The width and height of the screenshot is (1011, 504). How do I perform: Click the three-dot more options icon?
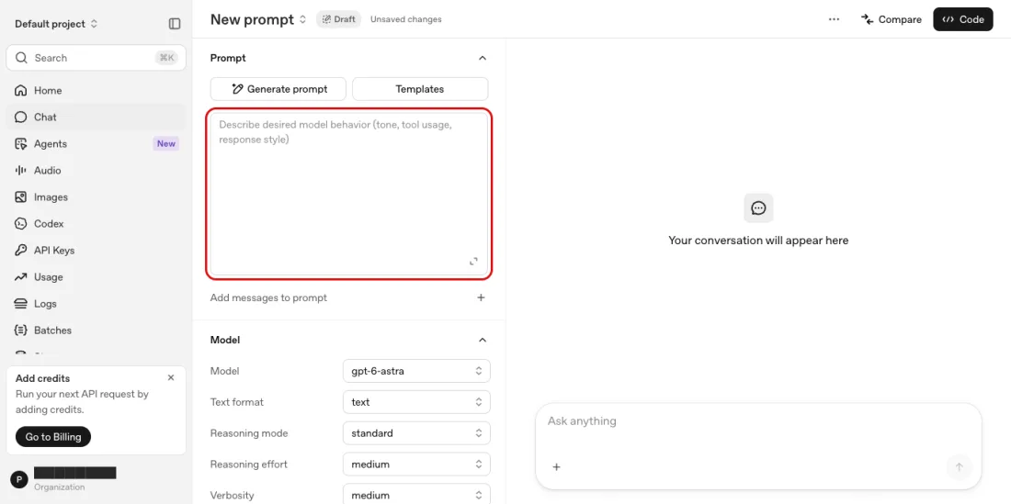(834, 19)
